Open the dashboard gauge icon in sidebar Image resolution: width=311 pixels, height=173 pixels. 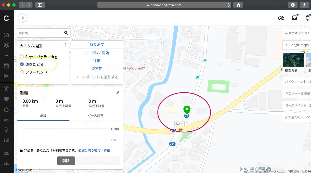pos(6,35)
